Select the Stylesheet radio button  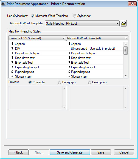[x=75, y=16]
